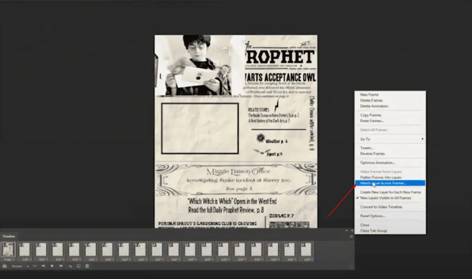Open frame 8 delay time dropdown
The image size is (472, 279).
click(x=126, y=260)
